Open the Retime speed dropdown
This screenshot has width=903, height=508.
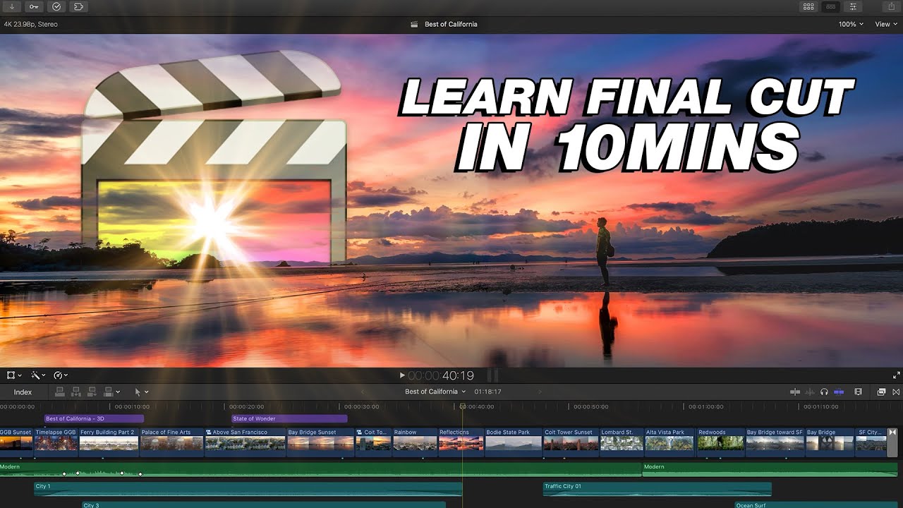(61, 375)
